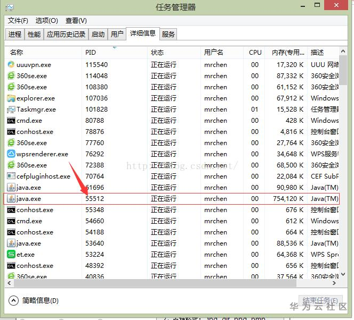
Task: Select memory value 754,120 K
Action: [288, 198]
